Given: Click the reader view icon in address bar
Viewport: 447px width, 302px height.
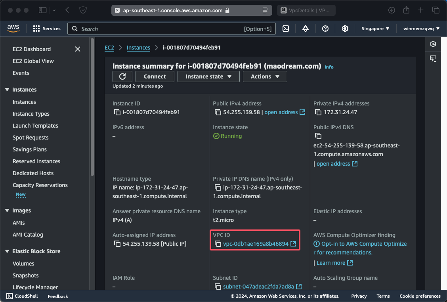Looking at the screenshot, I should (x=265, y=11).
